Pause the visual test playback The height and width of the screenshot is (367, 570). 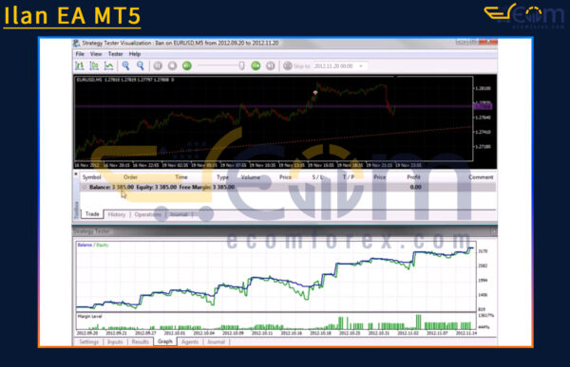(158, 65)
